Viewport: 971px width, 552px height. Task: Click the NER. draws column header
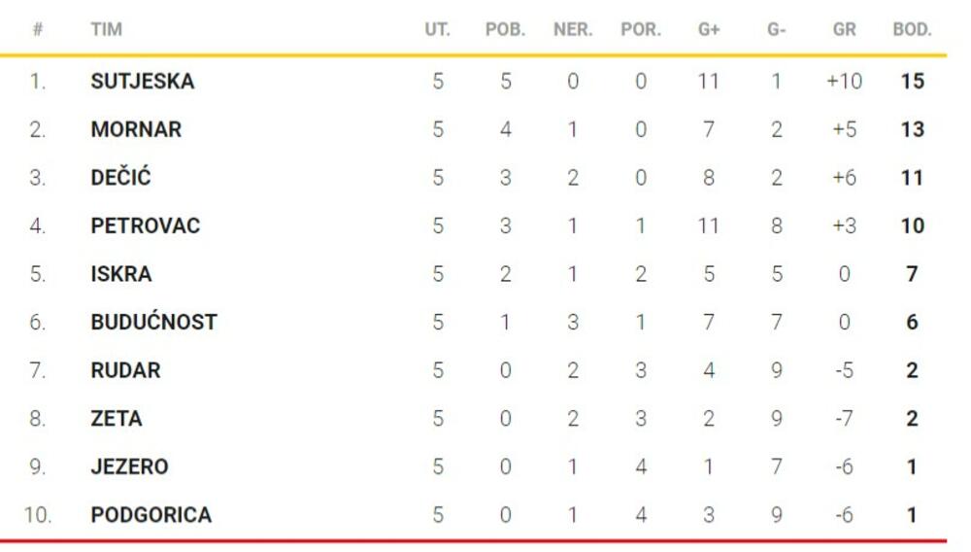point(573,29)
